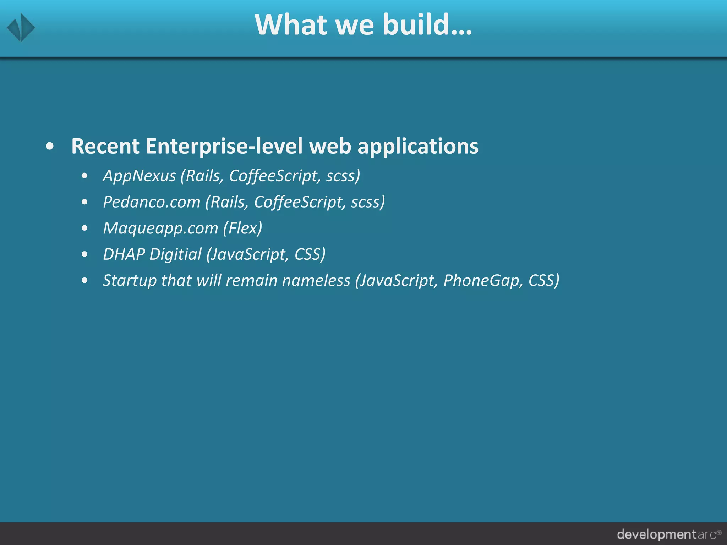Click the developmentarc logo in footer
This screenshot has width=727, height=545.
coord(666,534)
